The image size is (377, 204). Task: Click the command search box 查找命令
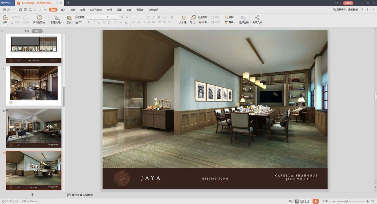point(346,10)
